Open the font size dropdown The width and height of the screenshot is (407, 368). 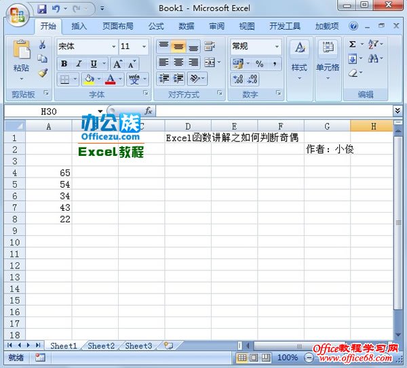pos(144,47)
